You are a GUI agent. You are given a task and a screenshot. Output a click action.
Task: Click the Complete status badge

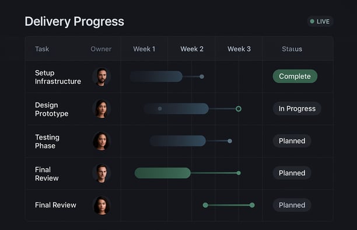point(295,76)
